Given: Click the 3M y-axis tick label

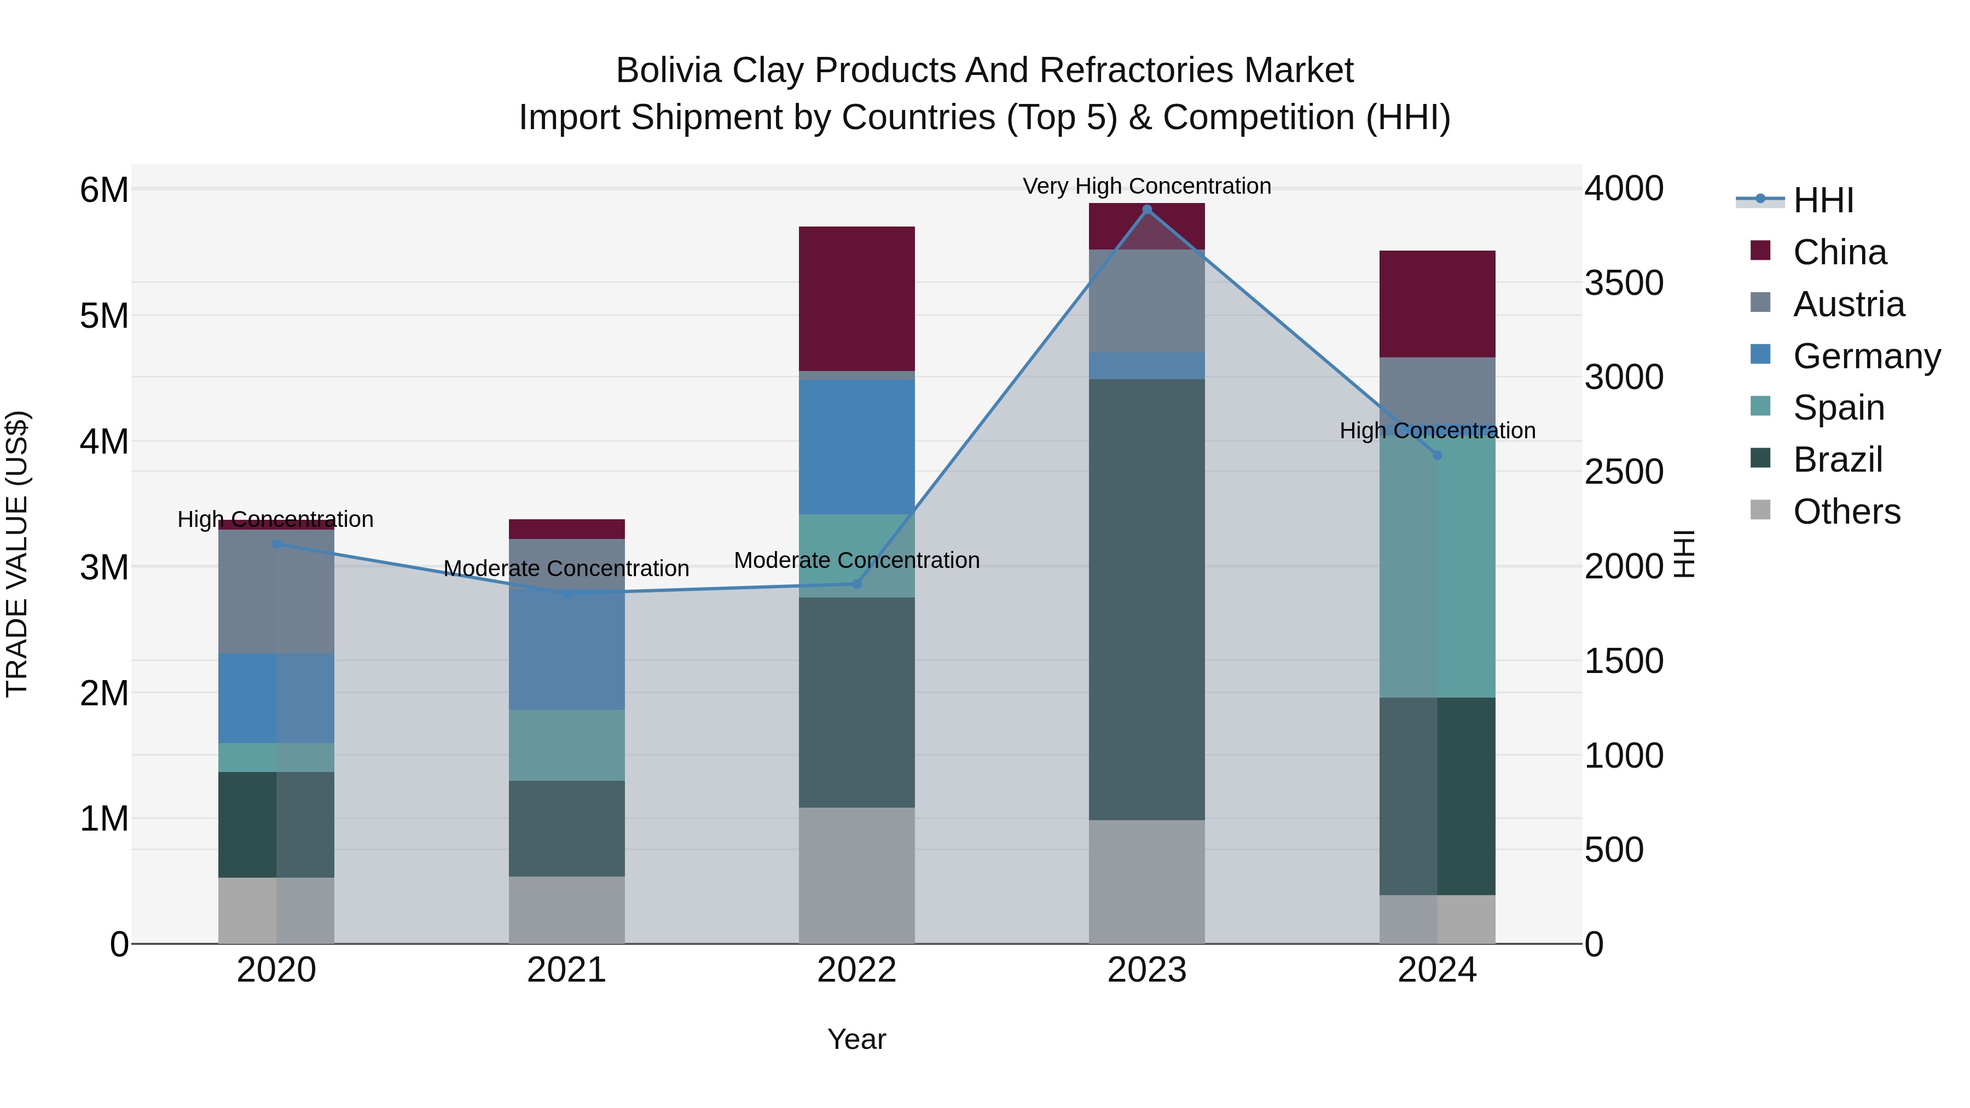Looking at the screenshot, I should [104, 567].
